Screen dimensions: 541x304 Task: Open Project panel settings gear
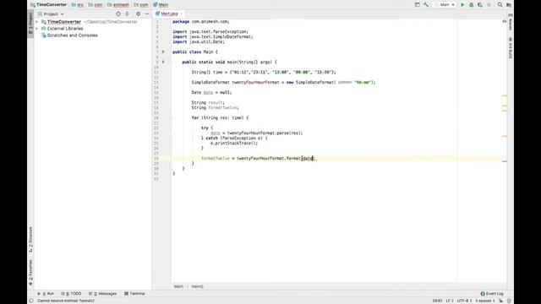tap(138, 14)
